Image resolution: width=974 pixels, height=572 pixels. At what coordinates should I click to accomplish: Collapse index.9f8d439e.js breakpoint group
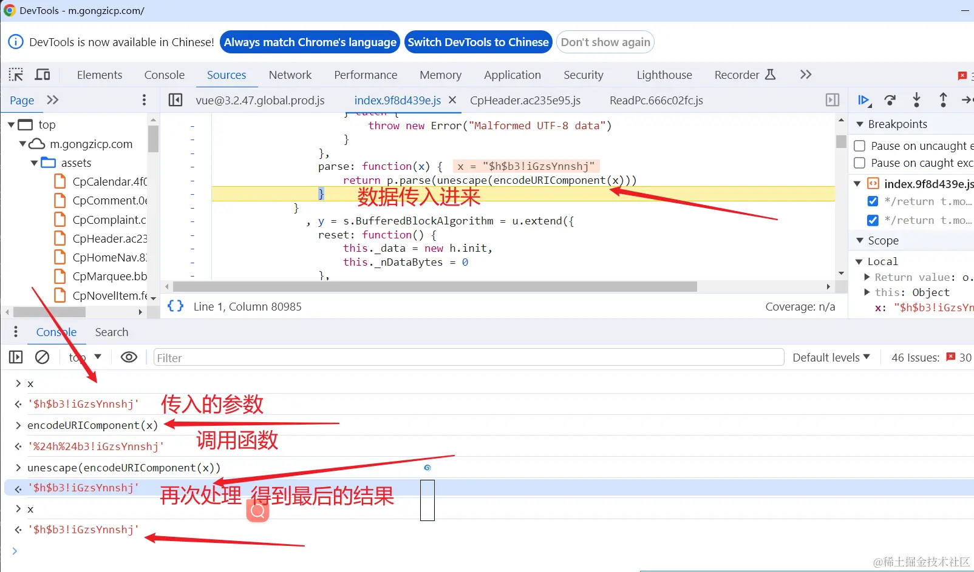click(857, 184)
